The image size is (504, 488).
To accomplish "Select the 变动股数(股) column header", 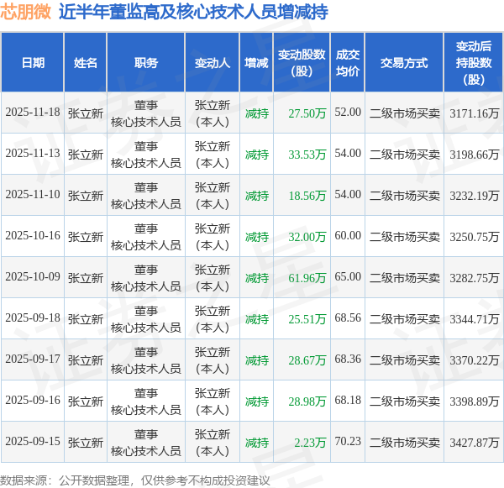I will [x=302, y=63].
